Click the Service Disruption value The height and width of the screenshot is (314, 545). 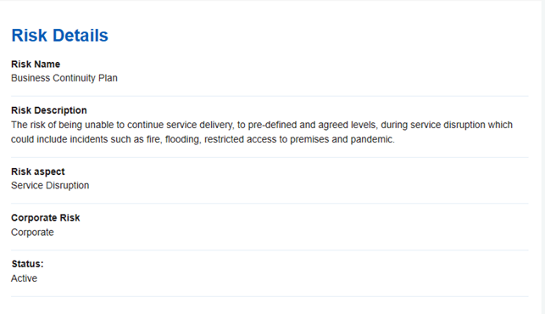pos(50,186)
